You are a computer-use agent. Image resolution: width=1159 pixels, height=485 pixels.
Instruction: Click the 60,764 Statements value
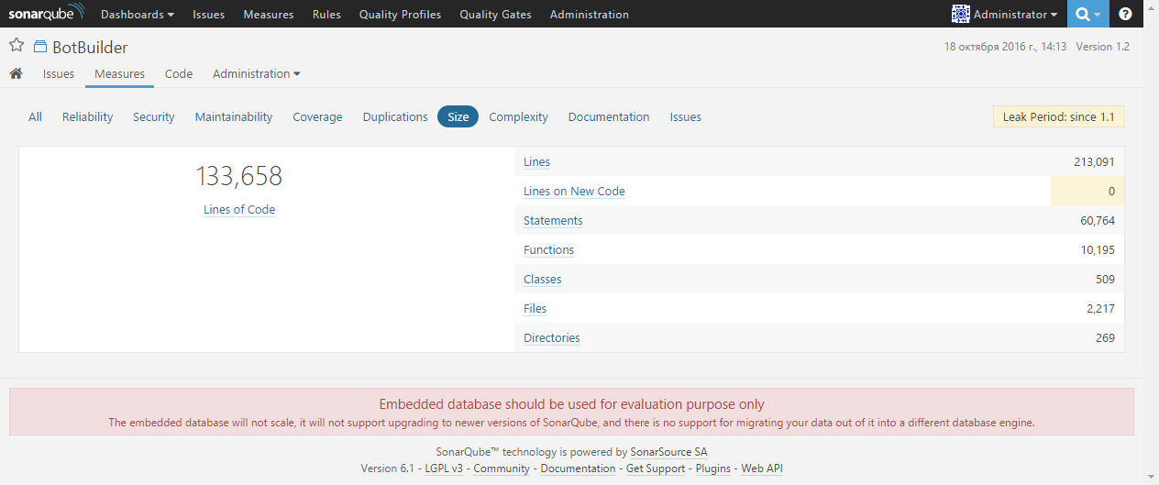(1098, 221)
